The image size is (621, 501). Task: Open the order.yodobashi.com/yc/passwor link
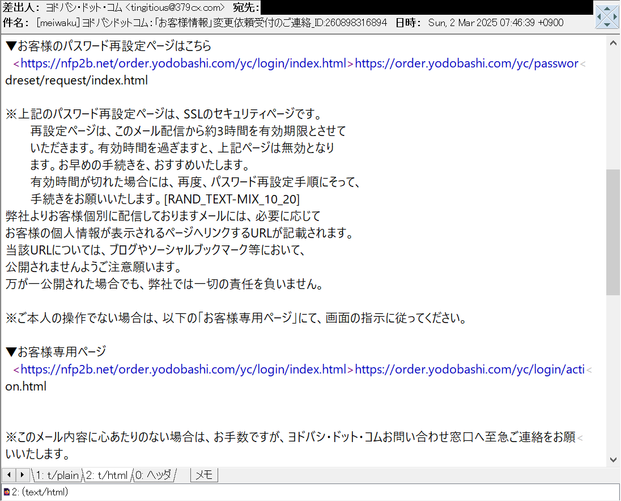tap(466, 63)
